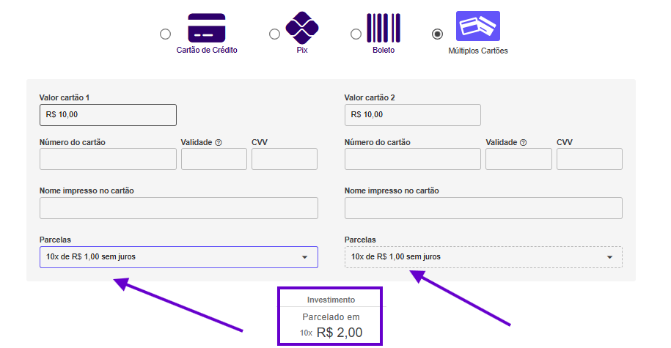Click the CVV field for card 1

(285, 159)
